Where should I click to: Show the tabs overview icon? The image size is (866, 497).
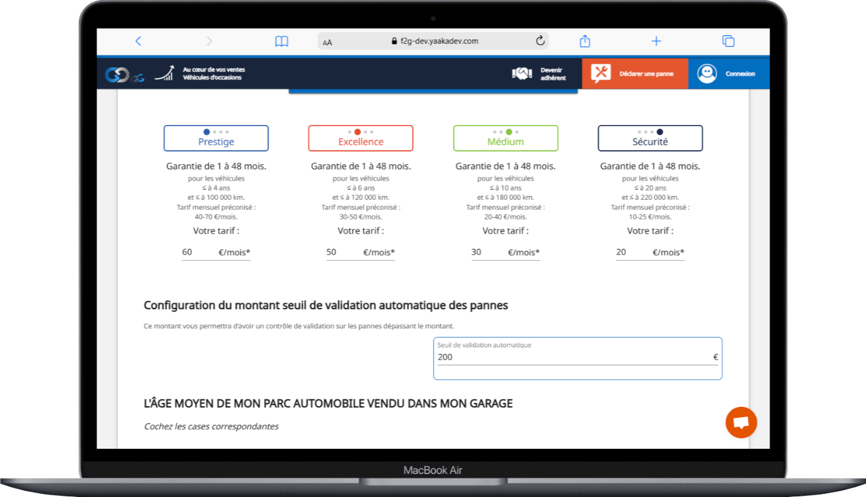point(728,41)
